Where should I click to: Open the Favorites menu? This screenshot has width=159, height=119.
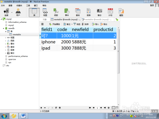19,5
